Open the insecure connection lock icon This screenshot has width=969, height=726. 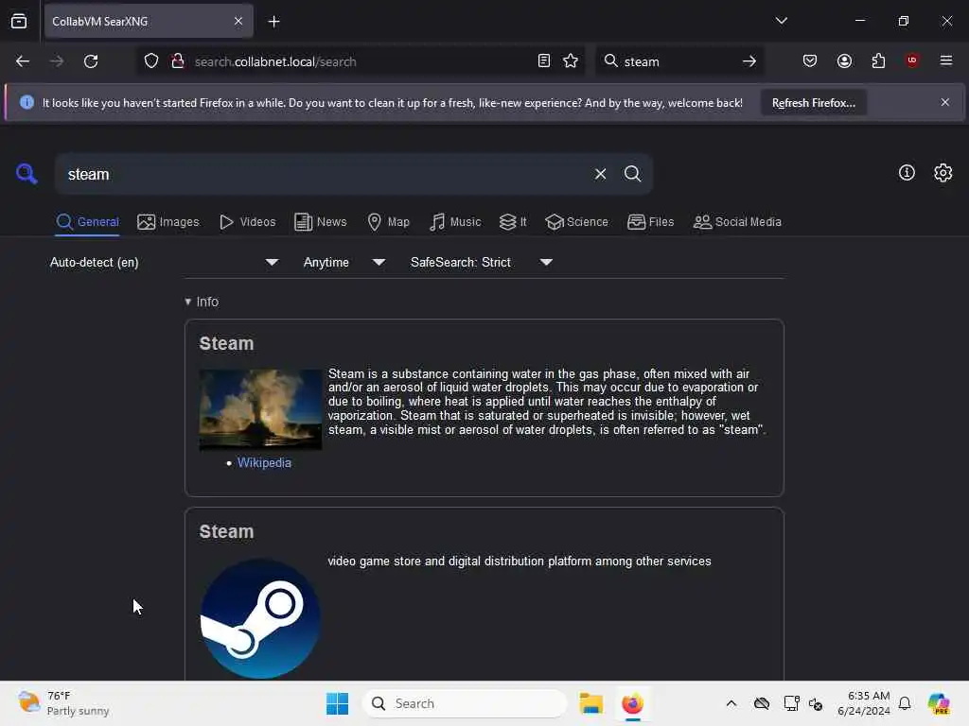(178, 61)
